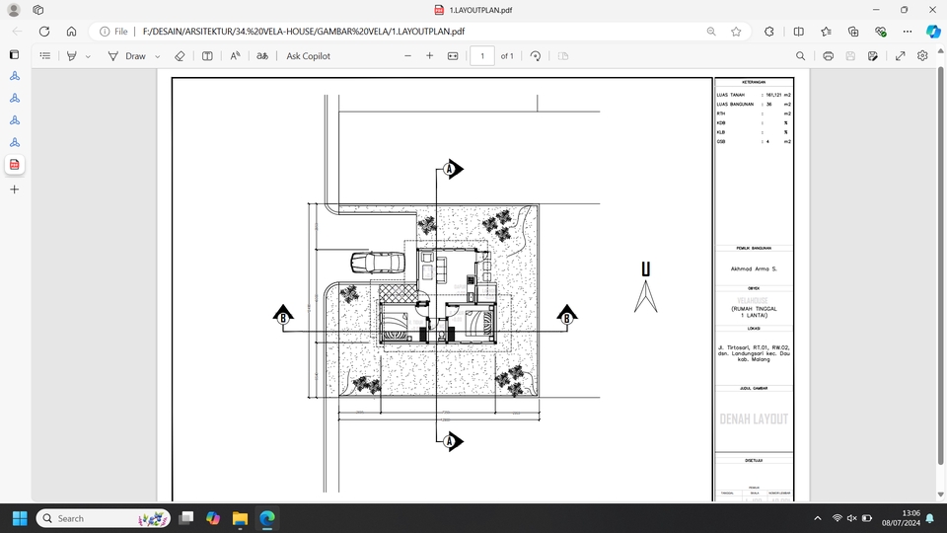Select the Highlight tool
This screenshot has width=947, height=533.
[x=72, y=55]
